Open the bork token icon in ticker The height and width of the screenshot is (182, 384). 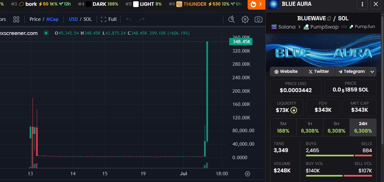(21, 4)
